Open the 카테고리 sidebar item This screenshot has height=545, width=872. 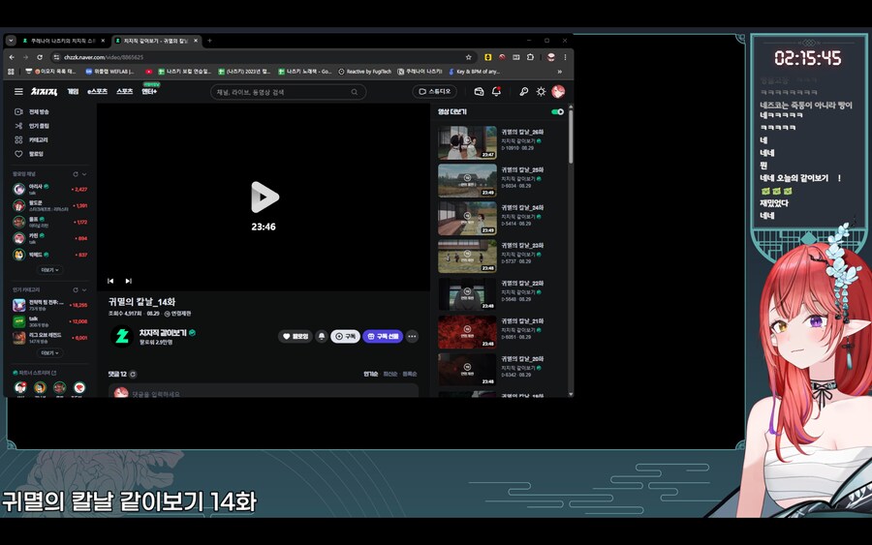pyautogui.click(x=32, y=140)
